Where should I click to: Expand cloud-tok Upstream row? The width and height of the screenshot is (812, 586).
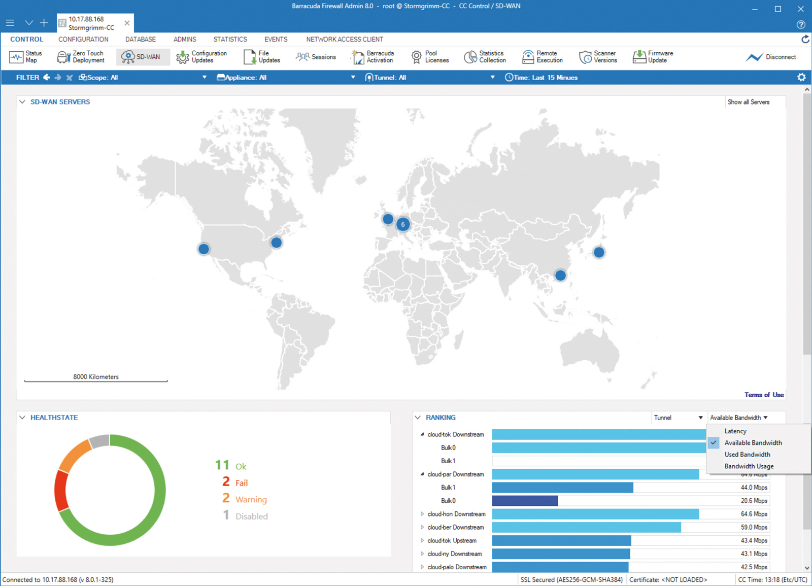coord(422,540)
